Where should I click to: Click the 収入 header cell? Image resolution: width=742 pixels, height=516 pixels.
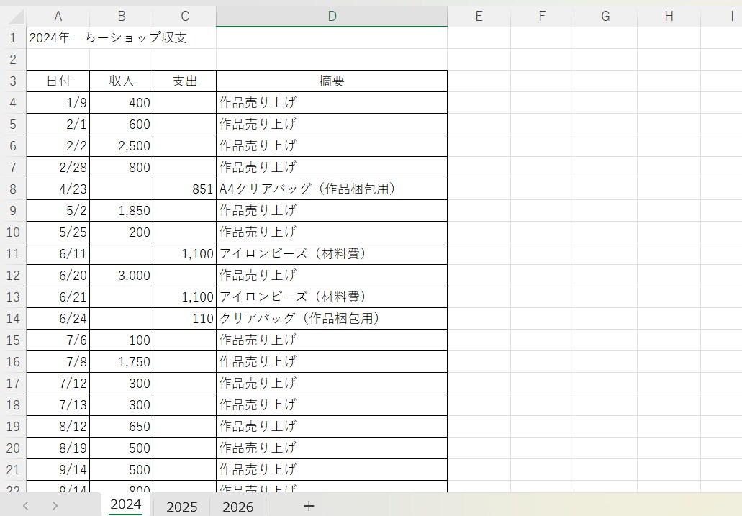(121, 81)
